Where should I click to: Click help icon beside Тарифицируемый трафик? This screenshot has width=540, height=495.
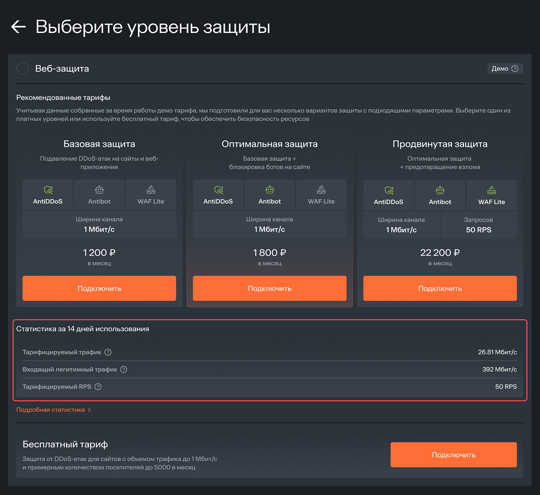[108, 352]
